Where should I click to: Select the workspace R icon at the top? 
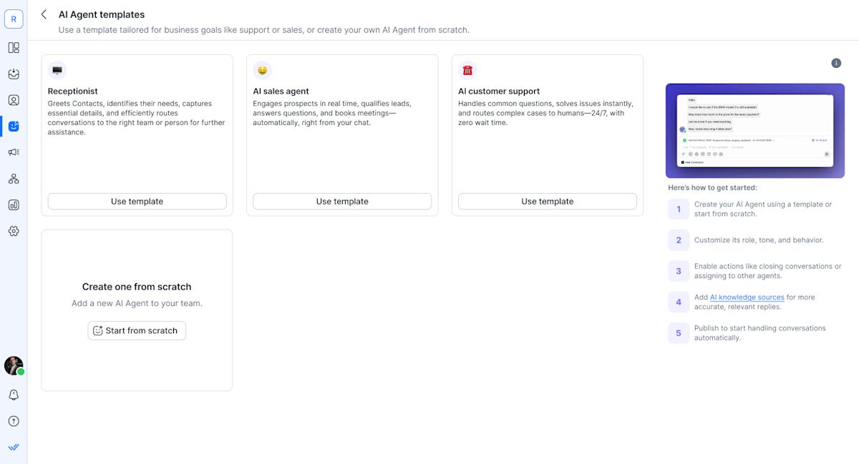tap(14, 18)
